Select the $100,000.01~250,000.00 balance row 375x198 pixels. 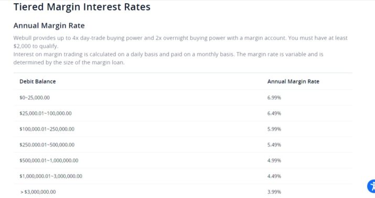[183, 129]
